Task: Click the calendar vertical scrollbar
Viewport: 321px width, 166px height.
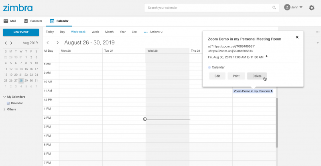Action: (x=277, y=123)
